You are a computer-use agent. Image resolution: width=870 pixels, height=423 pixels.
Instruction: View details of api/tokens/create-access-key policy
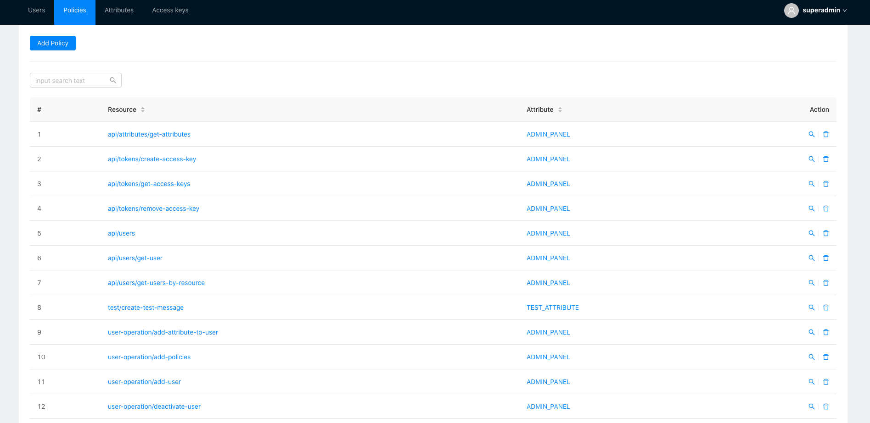812,159
